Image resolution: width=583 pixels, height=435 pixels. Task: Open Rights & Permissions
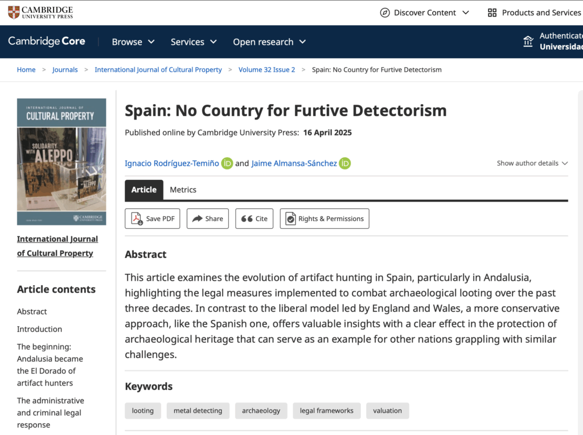click(324, 219)
